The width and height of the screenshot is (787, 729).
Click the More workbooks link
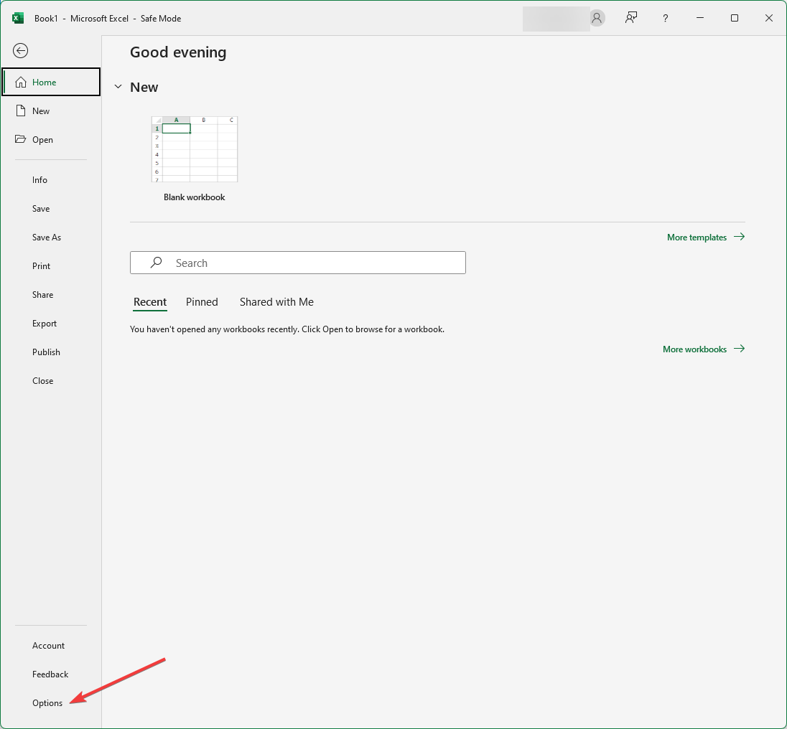pyautogui.click(x=704, y=349)
